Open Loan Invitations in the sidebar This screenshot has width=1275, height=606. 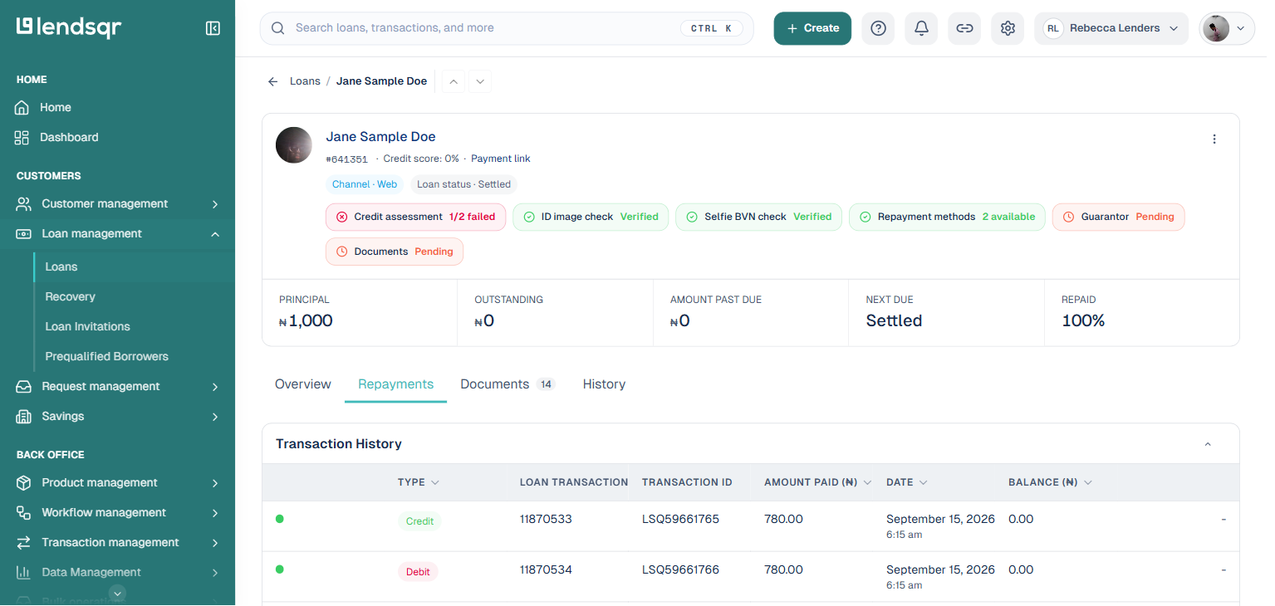[x=88, y=326]
